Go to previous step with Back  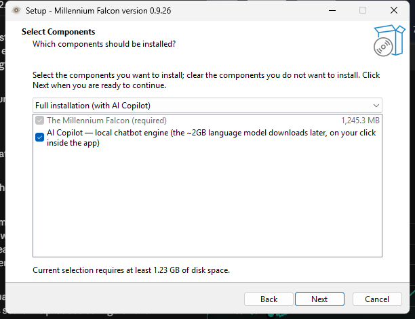269,299
